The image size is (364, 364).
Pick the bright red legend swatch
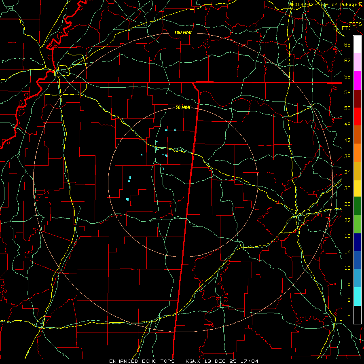[x=357, y=116]
